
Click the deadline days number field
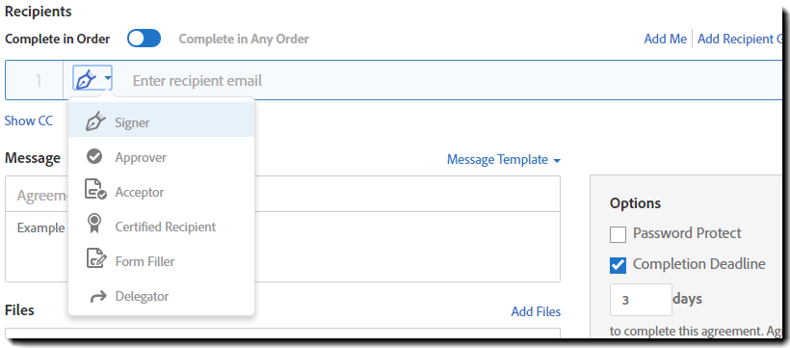[641, 300]
